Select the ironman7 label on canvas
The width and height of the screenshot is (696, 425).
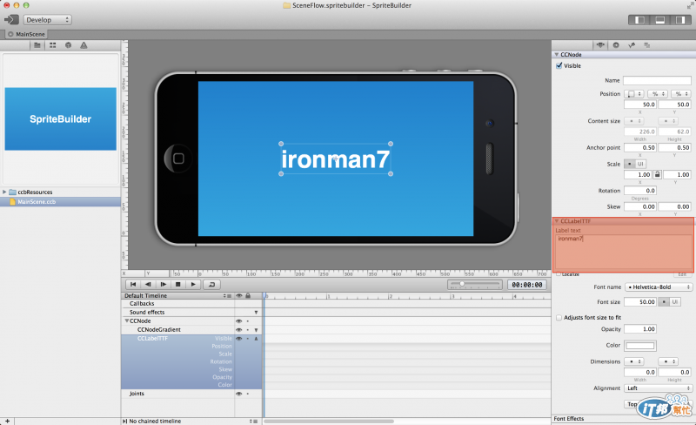point(336,159)
